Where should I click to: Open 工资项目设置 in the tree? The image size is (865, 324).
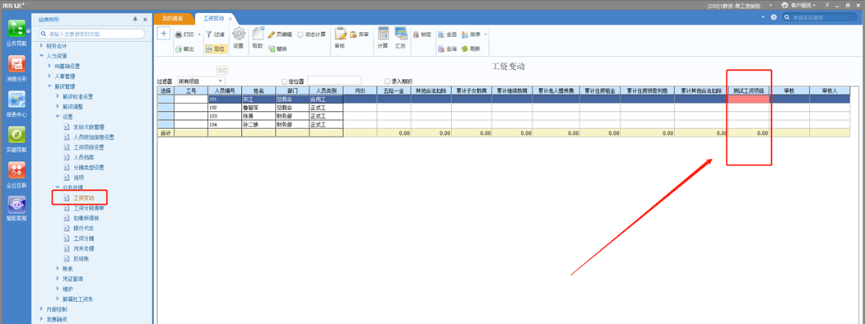pyautogui.click(x=88, y=147)
